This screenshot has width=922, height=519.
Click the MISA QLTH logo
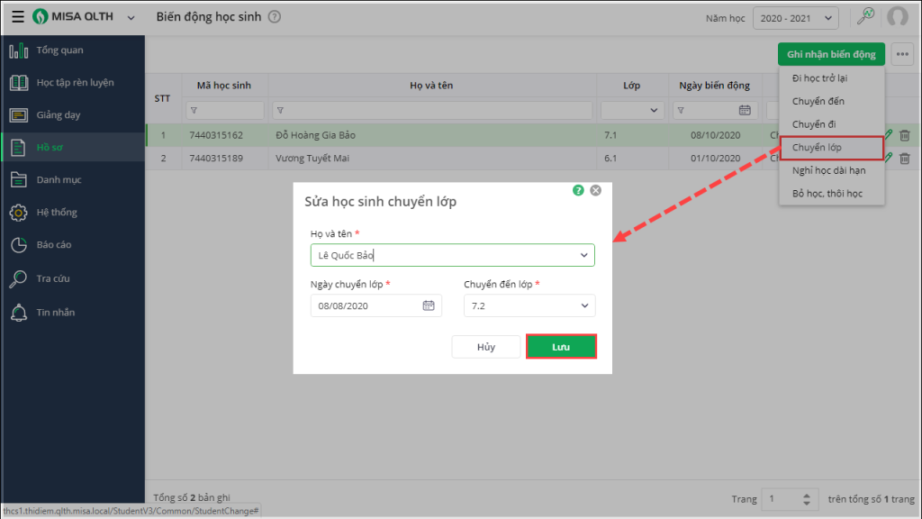(73, 16)
